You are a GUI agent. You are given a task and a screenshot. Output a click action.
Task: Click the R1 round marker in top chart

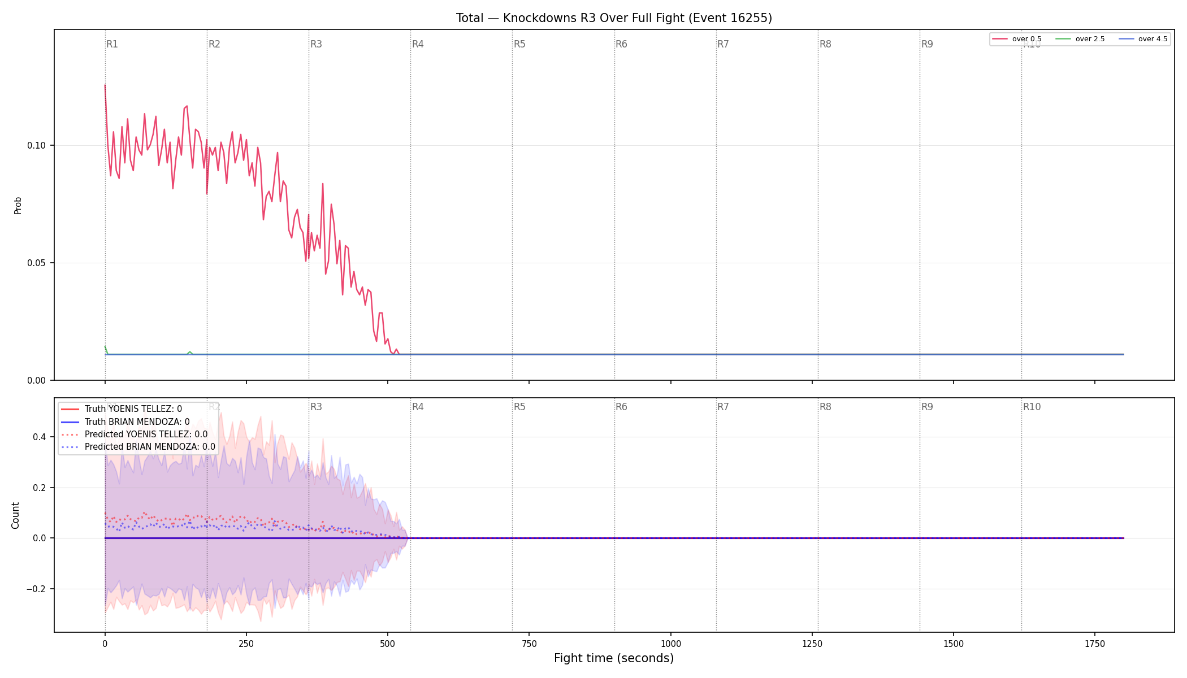click(112, 44)
